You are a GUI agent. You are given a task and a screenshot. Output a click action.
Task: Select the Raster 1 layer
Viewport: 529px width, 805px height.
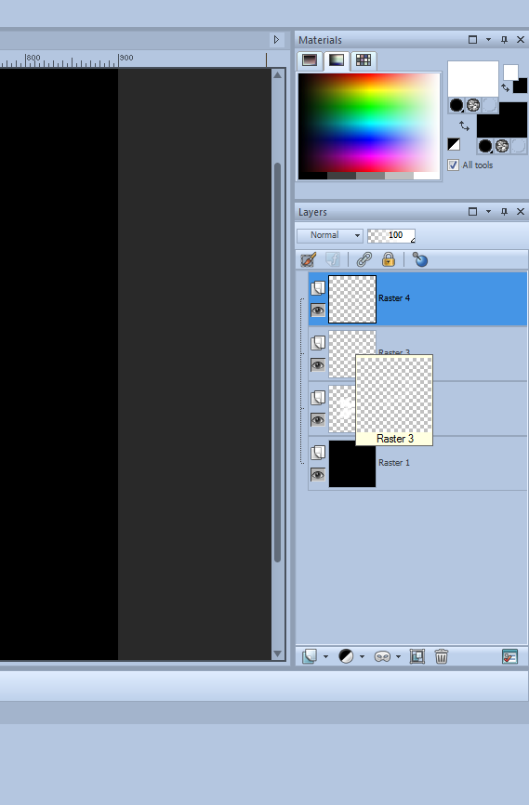417,463
